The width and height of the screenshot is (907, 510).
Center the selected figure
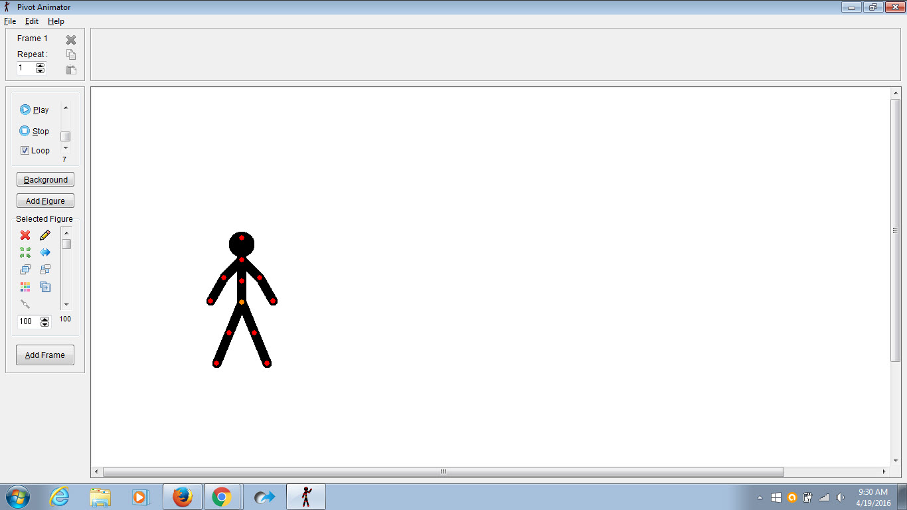click(25, 252)
